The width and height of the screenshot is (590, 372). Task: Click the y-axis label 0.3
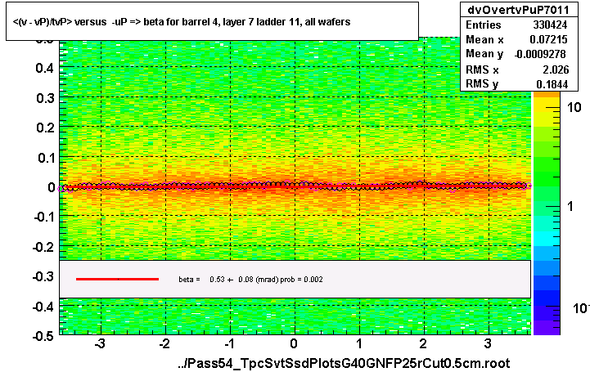coord(46,98)
